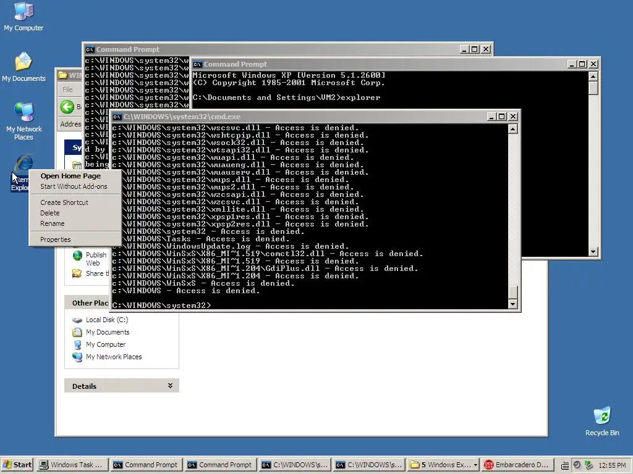Screen dimensions: 633x474
Task: Open the File menu in Explorer window
Action: click(x=67, y=89)
